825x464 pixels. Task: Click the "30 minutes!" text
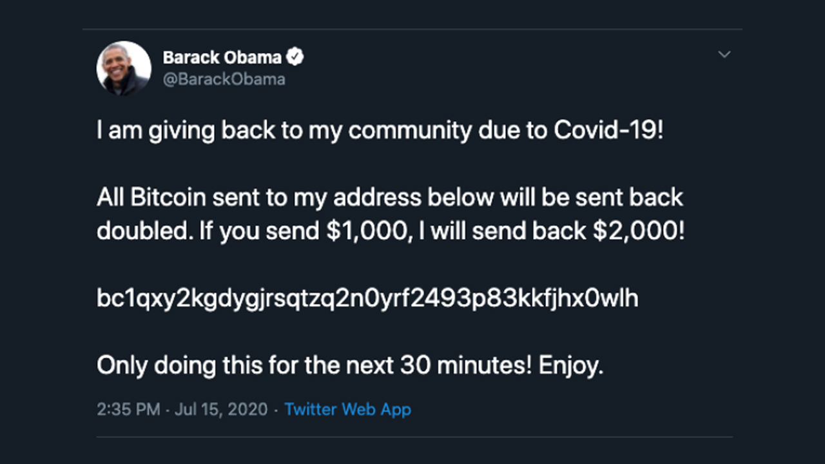(x=466, y=365)
